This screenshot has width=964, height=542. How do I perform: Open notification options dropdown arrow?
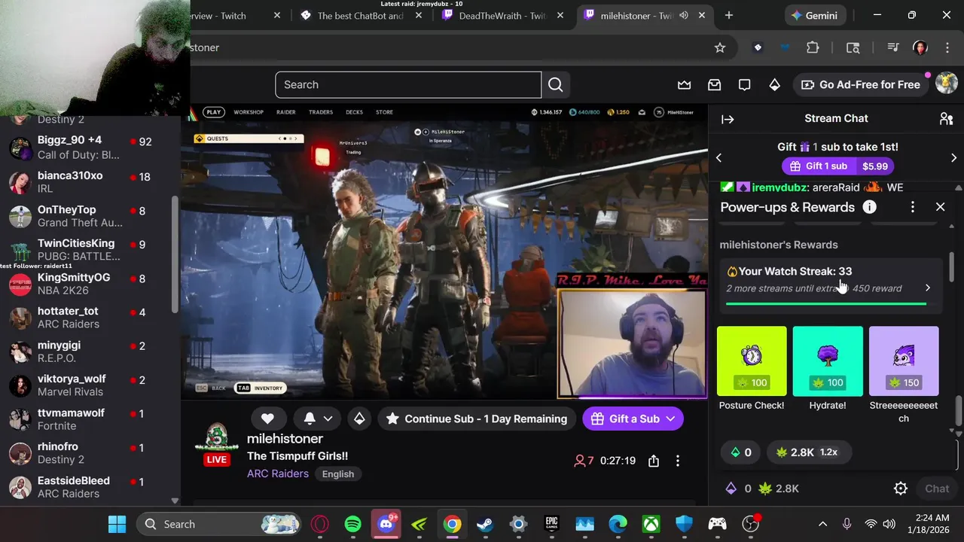(328, 419)
